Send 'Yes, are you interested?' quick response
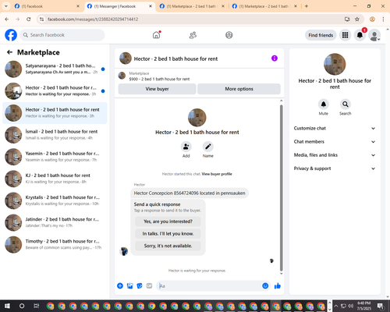Viewport: 390px width, 312px height. point(168,222)
